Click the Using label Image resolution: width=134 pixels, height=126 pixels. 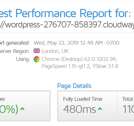pyautogui.click(x=23, y=59)
